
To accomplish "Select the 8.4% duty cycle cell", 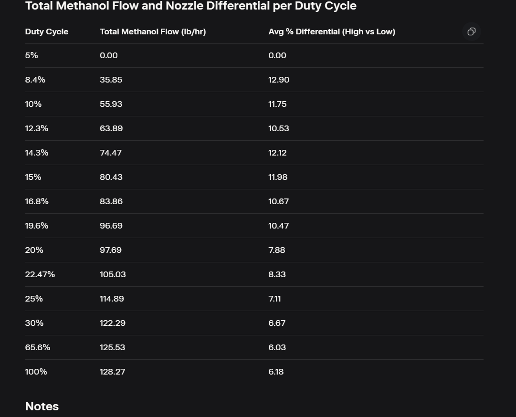I will coord(35,80).
